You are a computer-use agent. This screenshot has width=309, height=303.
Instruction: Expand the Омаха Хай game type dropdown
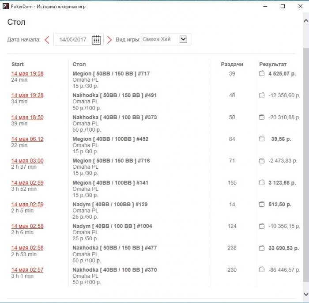point(184,39)
